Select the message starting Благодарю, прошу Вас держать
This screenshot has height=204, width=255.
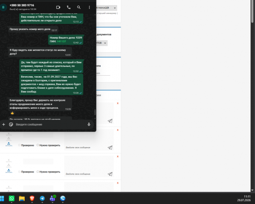(40, 104)
